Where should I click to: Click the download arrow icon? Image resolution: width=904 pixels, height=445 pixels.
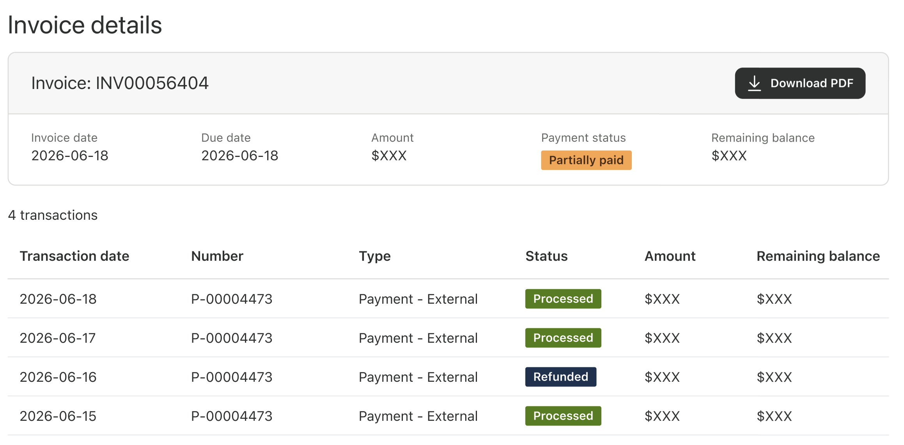point(754,83)
